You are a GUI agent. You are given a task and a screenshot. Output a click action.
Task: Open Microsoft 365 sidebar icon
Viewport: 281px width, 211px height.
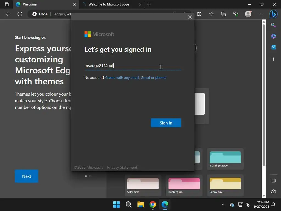point(274,36)
